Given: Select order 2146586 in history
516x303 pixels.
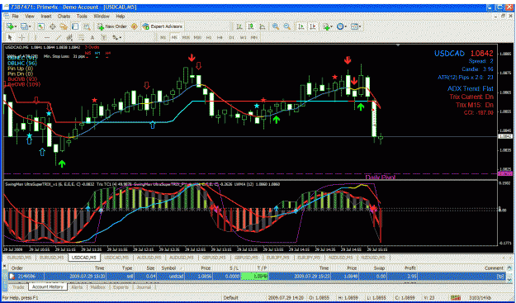Looking at the screenshot, I should tap(257, 276).
